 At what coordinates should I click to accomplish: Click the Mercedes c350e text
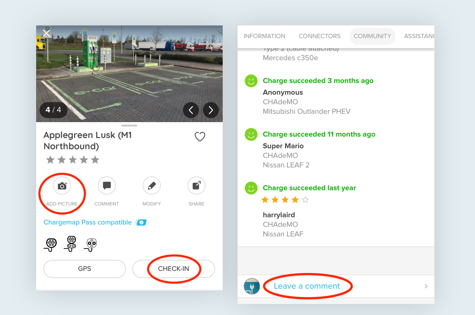290,58
